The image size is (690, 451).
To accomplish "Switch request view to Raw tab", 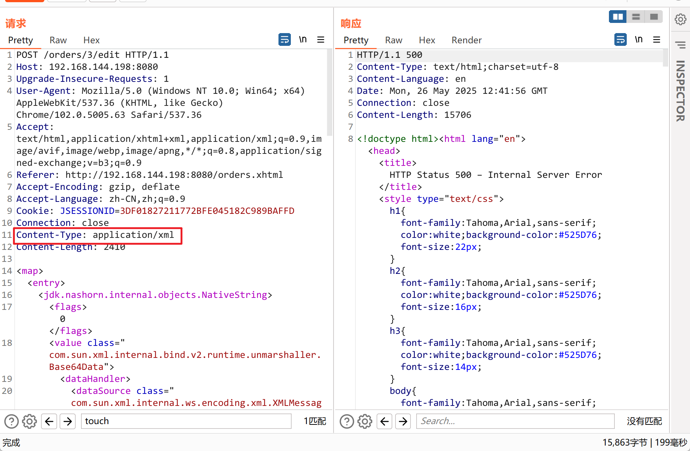I will pos(58,40).
